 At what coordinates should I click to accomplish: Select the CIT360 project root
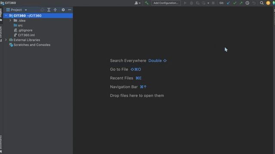pyautogui.click(x=38, y=15)
